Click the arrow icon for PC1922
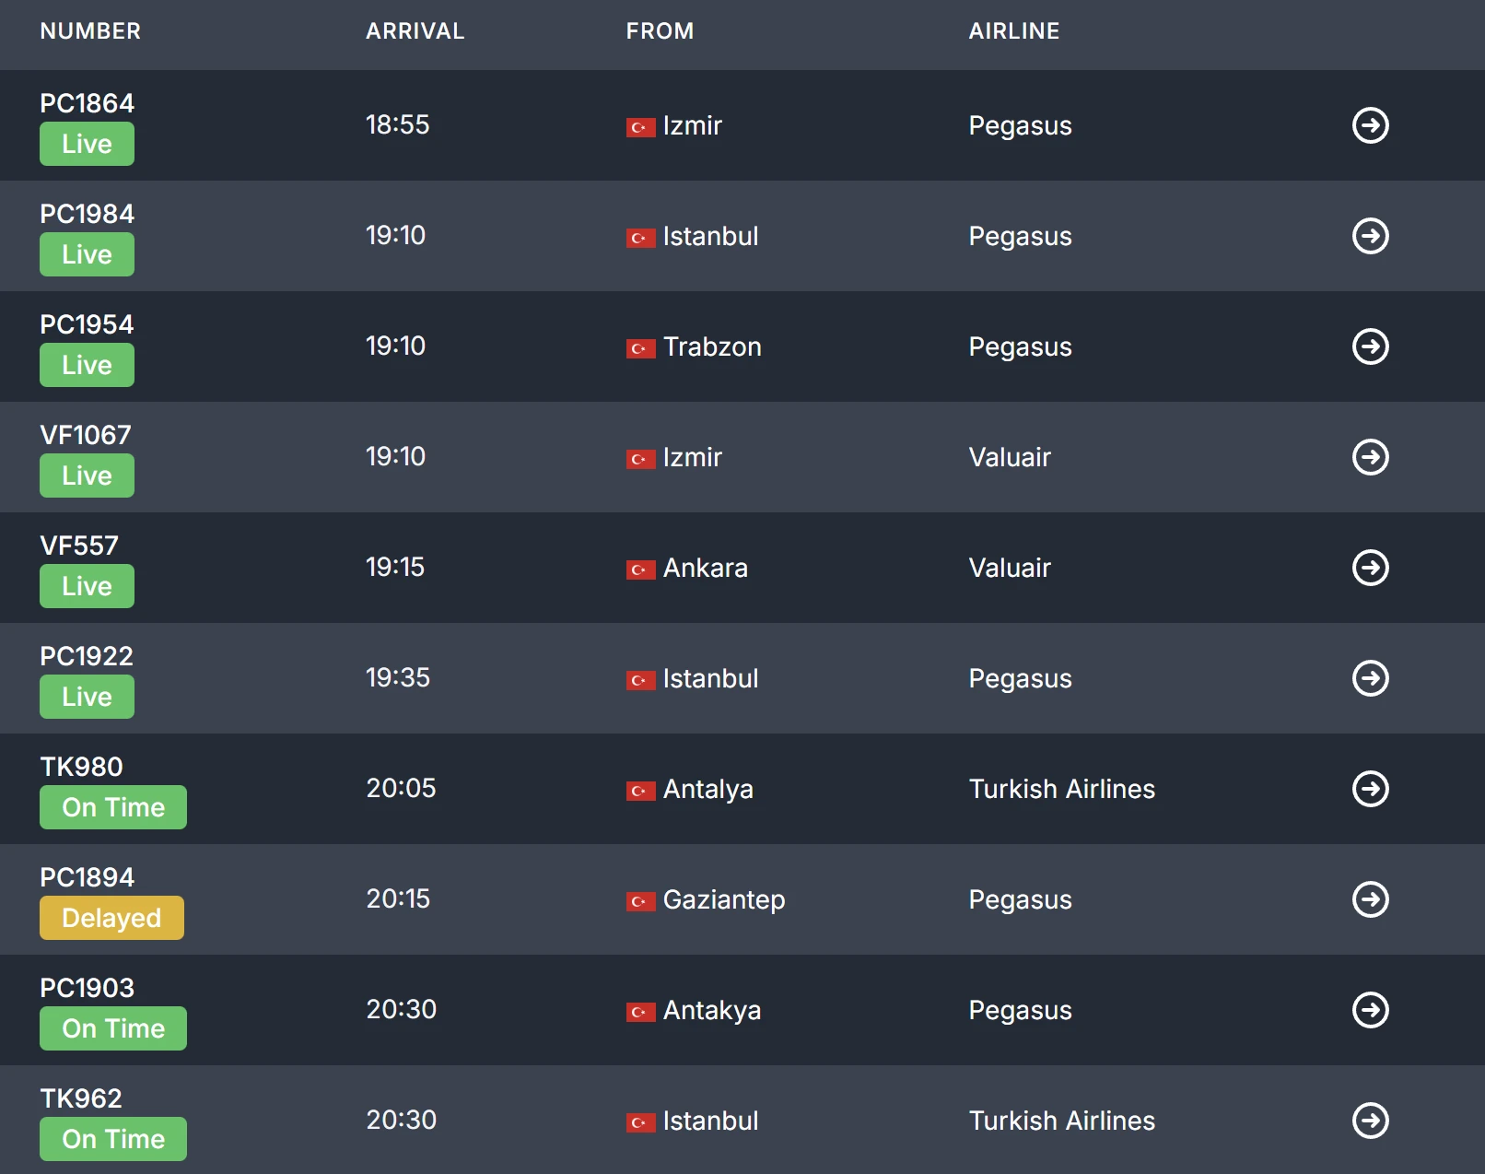 [x=1370, y=678]
